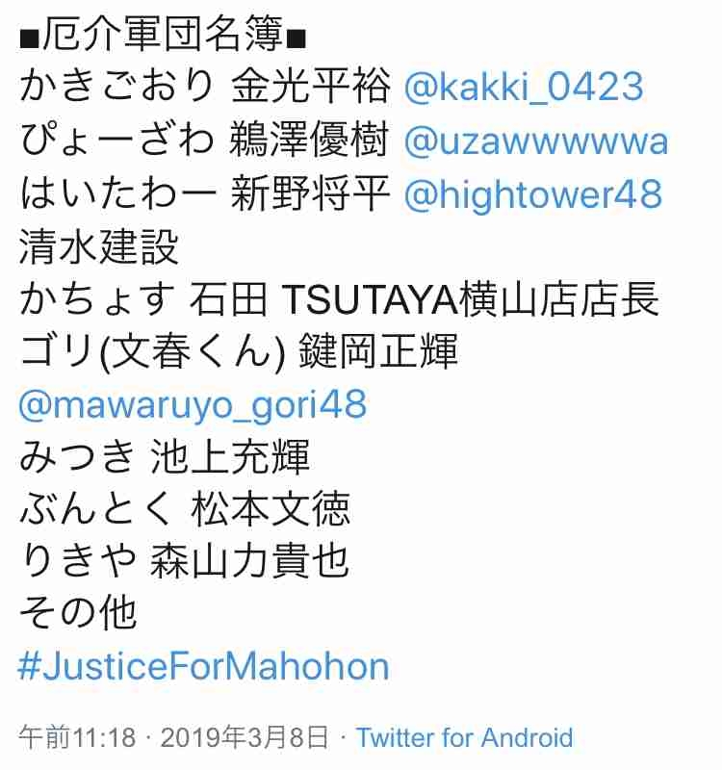The image size is (722, 770).
Task: Click the Twitter for Android source link
Action: point(464,737)
